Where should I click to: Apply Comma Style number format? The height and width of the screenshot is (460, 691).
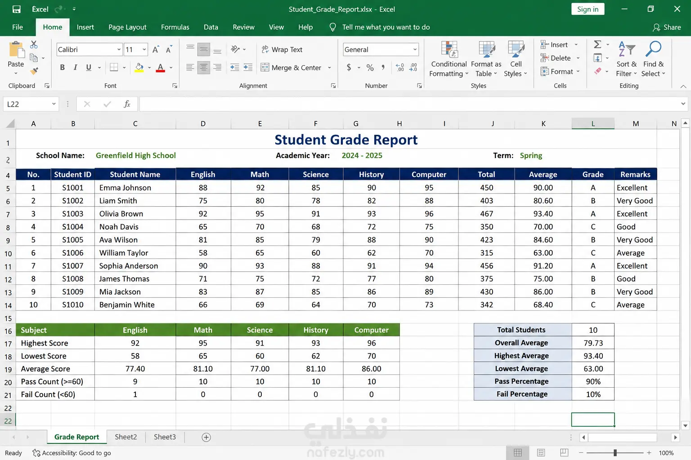coord(383,67)
